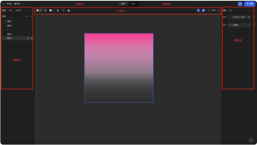257x145 pixels.
Task: Open the page row ending in 6
Action: point(17,26)
